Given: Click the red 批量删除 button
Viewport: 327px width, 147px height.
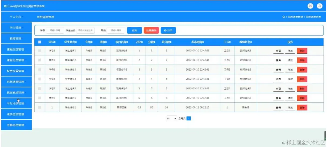Looking at the screenshot, I should tap(151, 31).
